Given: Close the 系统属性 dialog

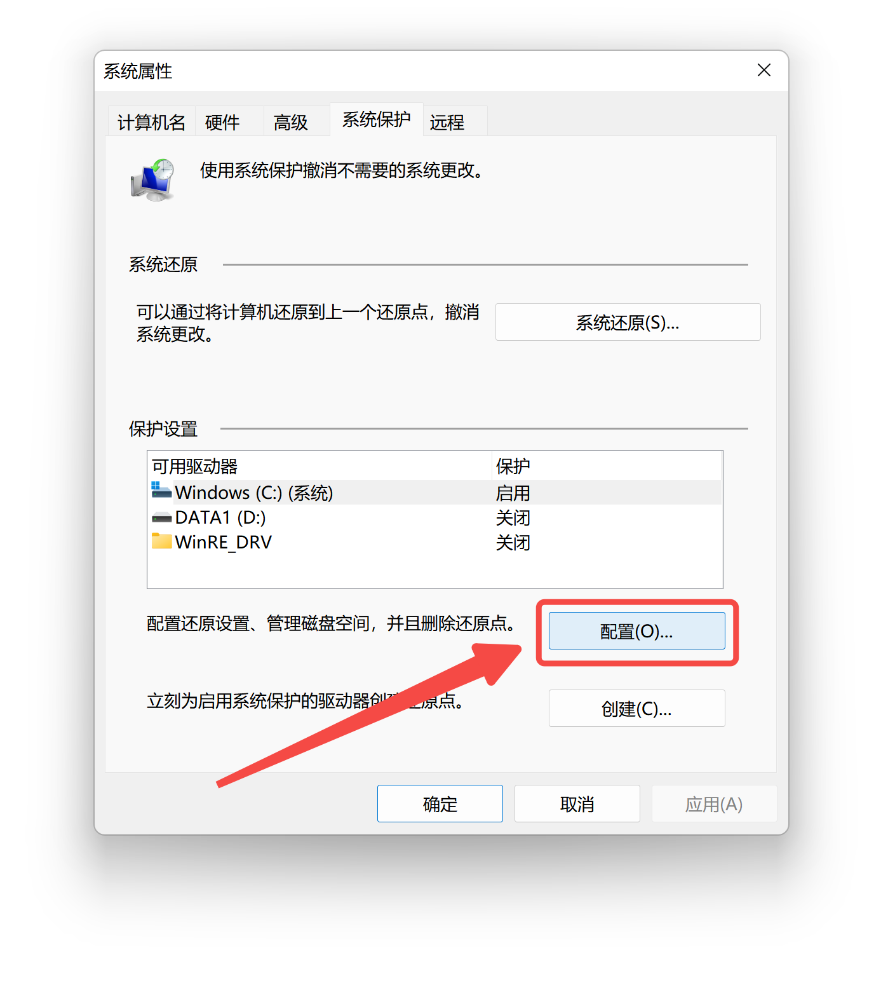Looking at the screenshot, I should (x=764, y=70).
